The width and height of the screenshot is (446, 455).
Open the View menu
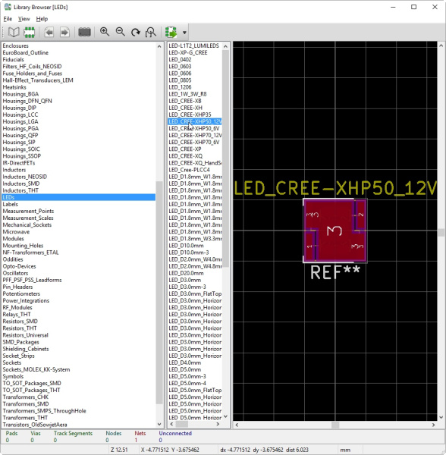[x=24, y=19]
